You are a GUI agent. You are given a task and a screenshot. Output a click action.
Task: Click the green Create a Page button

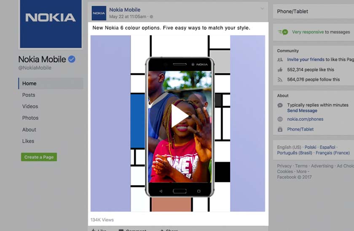pyautogui.click(x=39, y=157)
